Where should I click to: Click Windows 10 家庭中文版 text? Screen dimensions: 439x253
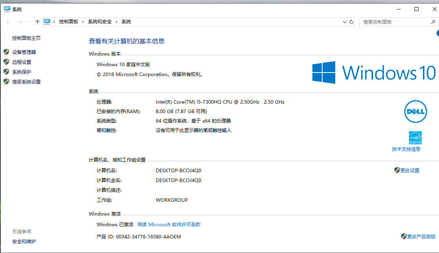pyautogui.click(x=123, y=64)
